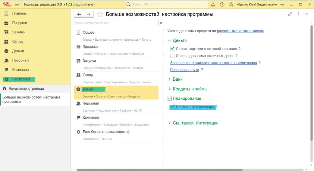Click Валюты • Оплаты • Банк и касса subtitle
Screen dimensions: 314x171
click(111, 96)
